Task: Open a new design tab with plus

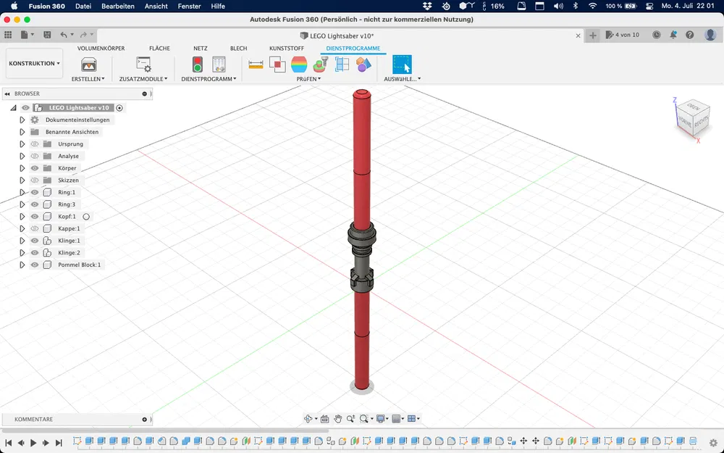Action: pos(593,35)
